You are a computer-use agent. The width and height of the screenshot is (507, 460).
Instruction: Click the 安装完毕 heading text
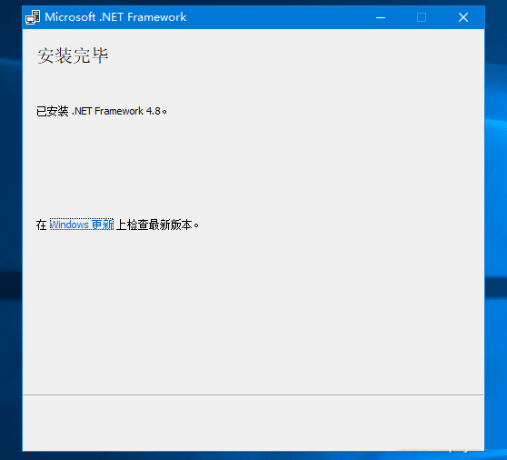(73, 55)
